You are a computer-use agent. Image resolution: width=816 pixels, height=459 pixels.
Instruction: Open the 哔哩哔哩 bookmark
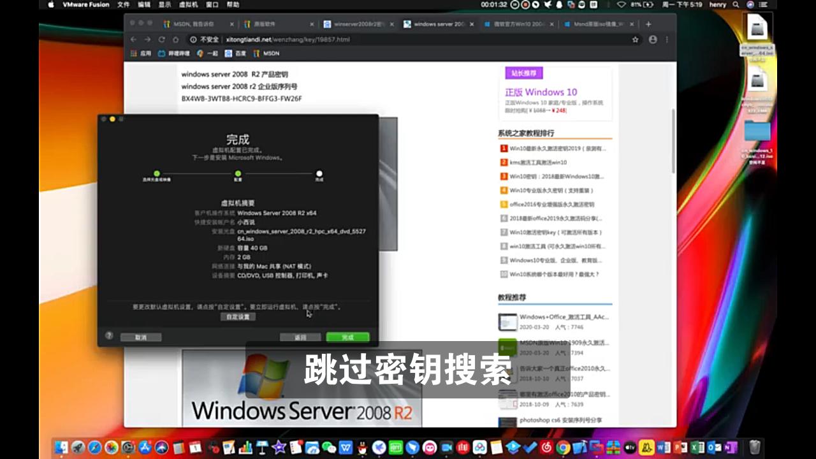click(174, 54)
